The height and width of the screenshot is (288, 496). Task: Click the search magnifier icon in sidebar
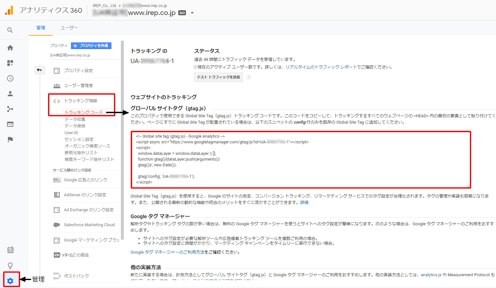pyautogui.click(x=10, y=30)
